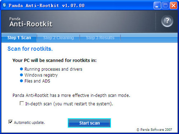
Task: Open help via the question mark icon
Action: (x=167, y=21)
